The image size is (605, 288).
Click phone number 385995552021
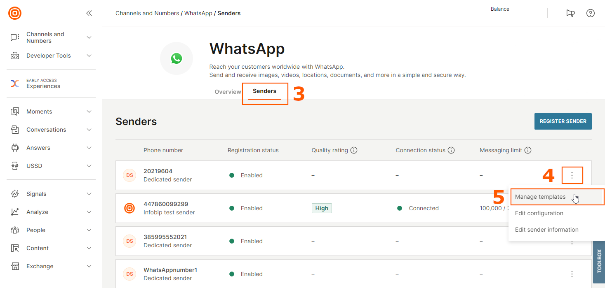165,237
